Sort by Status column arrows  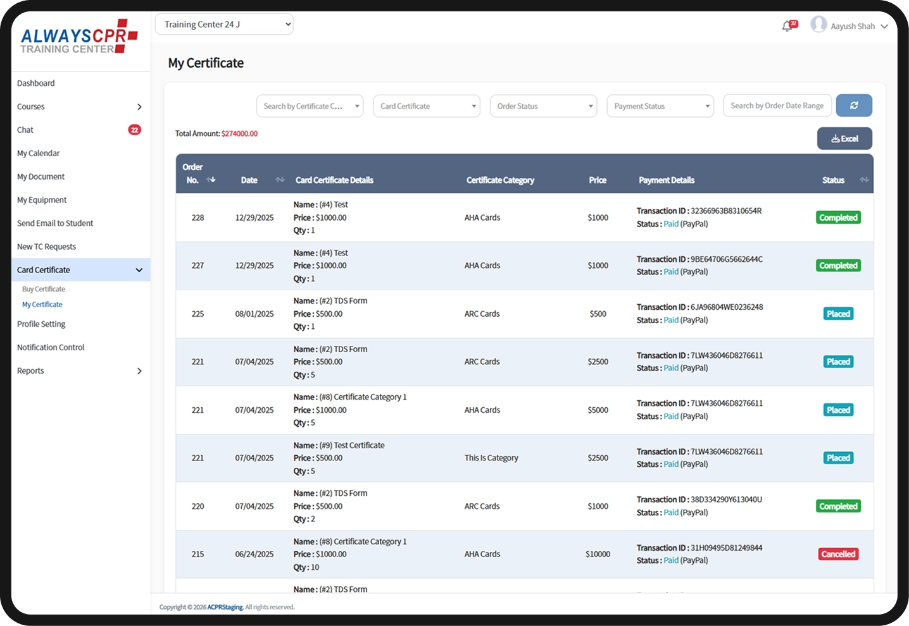(x=863, y=180)
